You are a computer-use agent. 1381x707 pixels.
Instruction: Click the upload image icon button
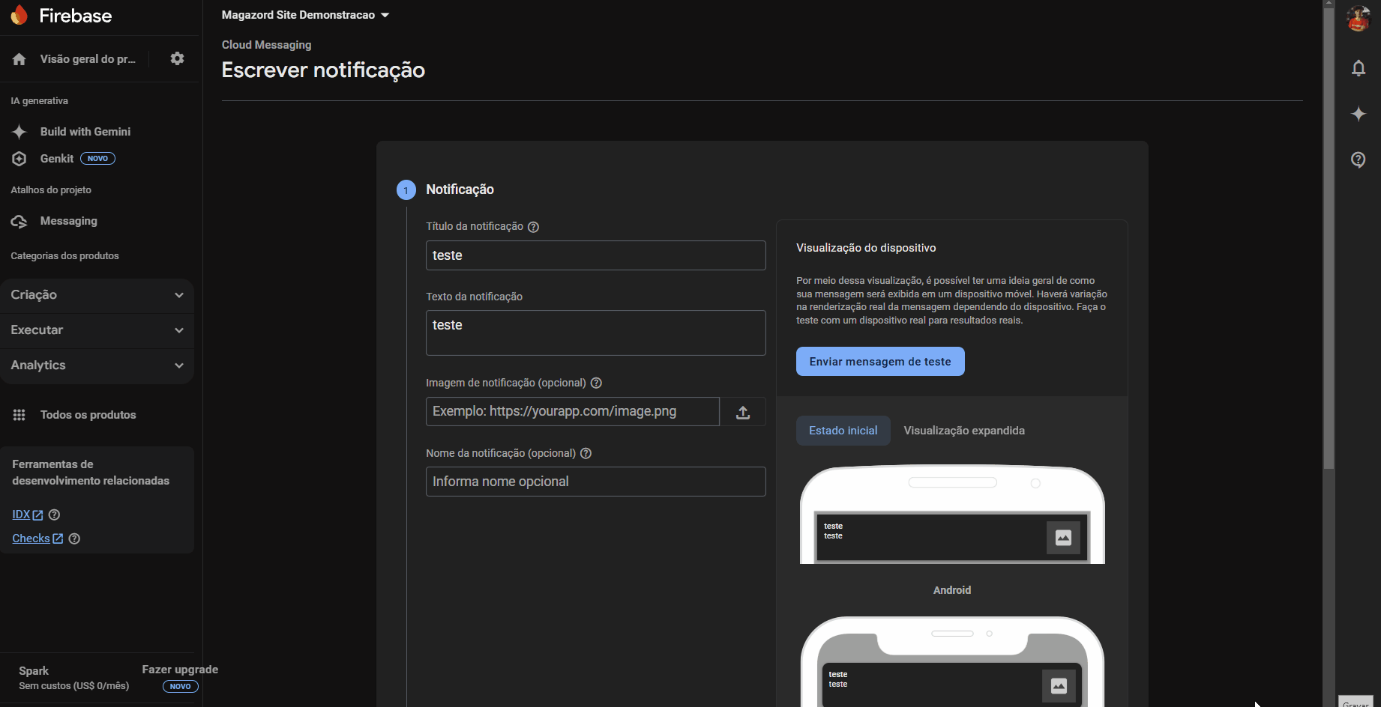tap(743, 412)
